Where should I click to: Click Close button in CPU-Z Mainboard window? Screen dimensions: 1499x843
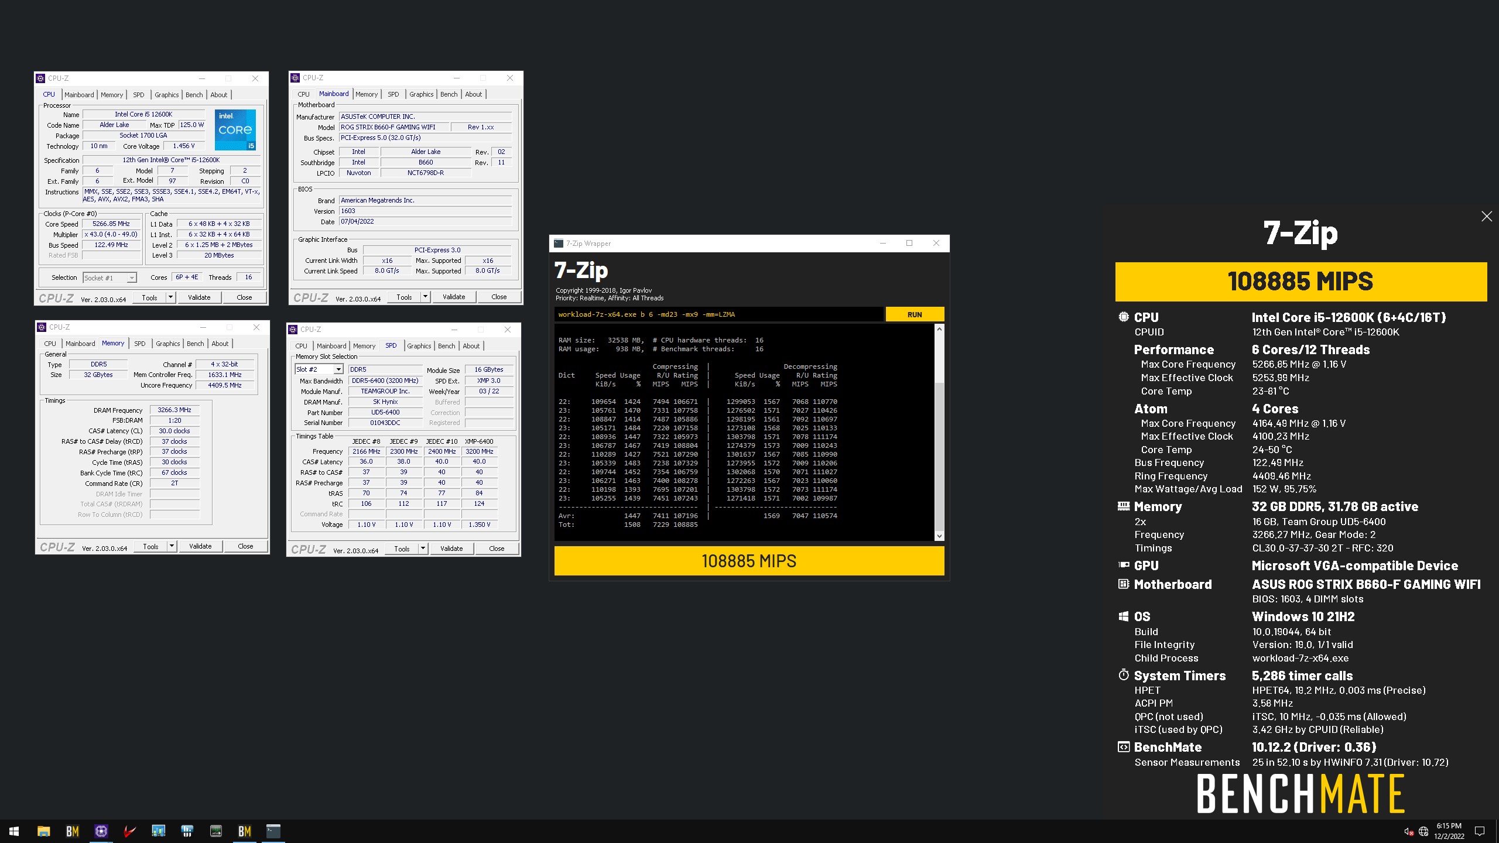[499, 297]
